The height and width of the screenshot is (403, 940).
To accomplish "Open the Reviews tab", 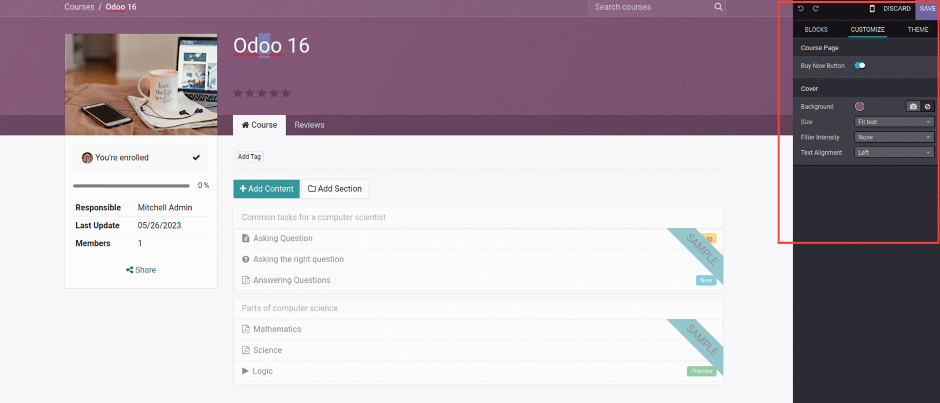I will [309, 125].
